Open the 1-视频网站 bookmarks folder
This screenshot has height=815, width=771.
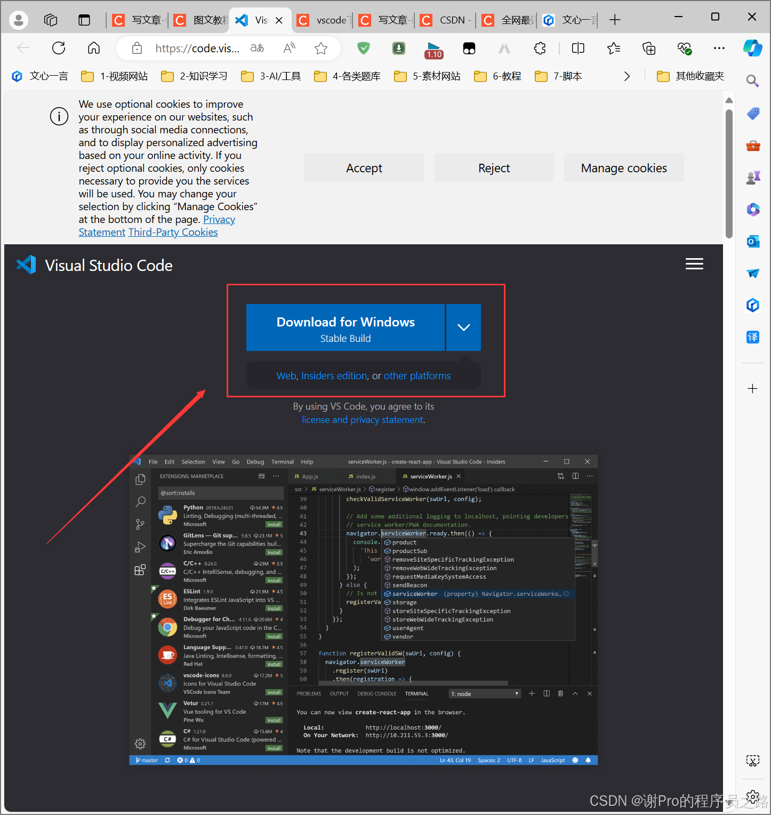pyautogui.click(x=114, y=76)
